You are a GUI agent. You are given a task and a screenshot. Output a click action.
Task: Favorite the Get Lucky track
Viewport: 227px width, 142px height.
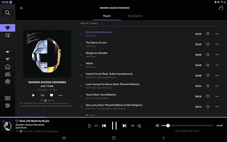click(x=208, y=107)
